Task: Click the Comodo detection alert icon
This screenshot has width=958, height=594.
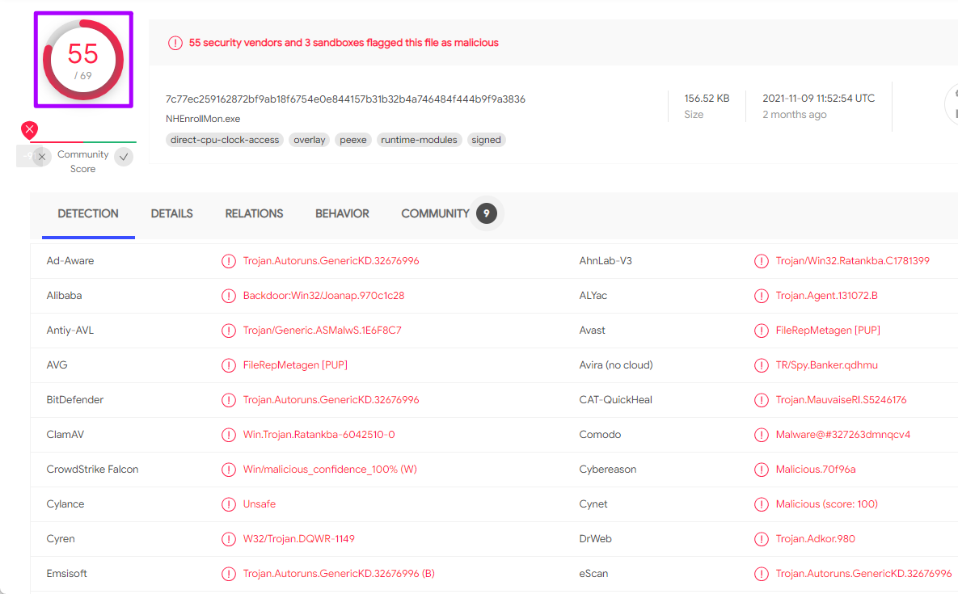Action: [762, 436]
